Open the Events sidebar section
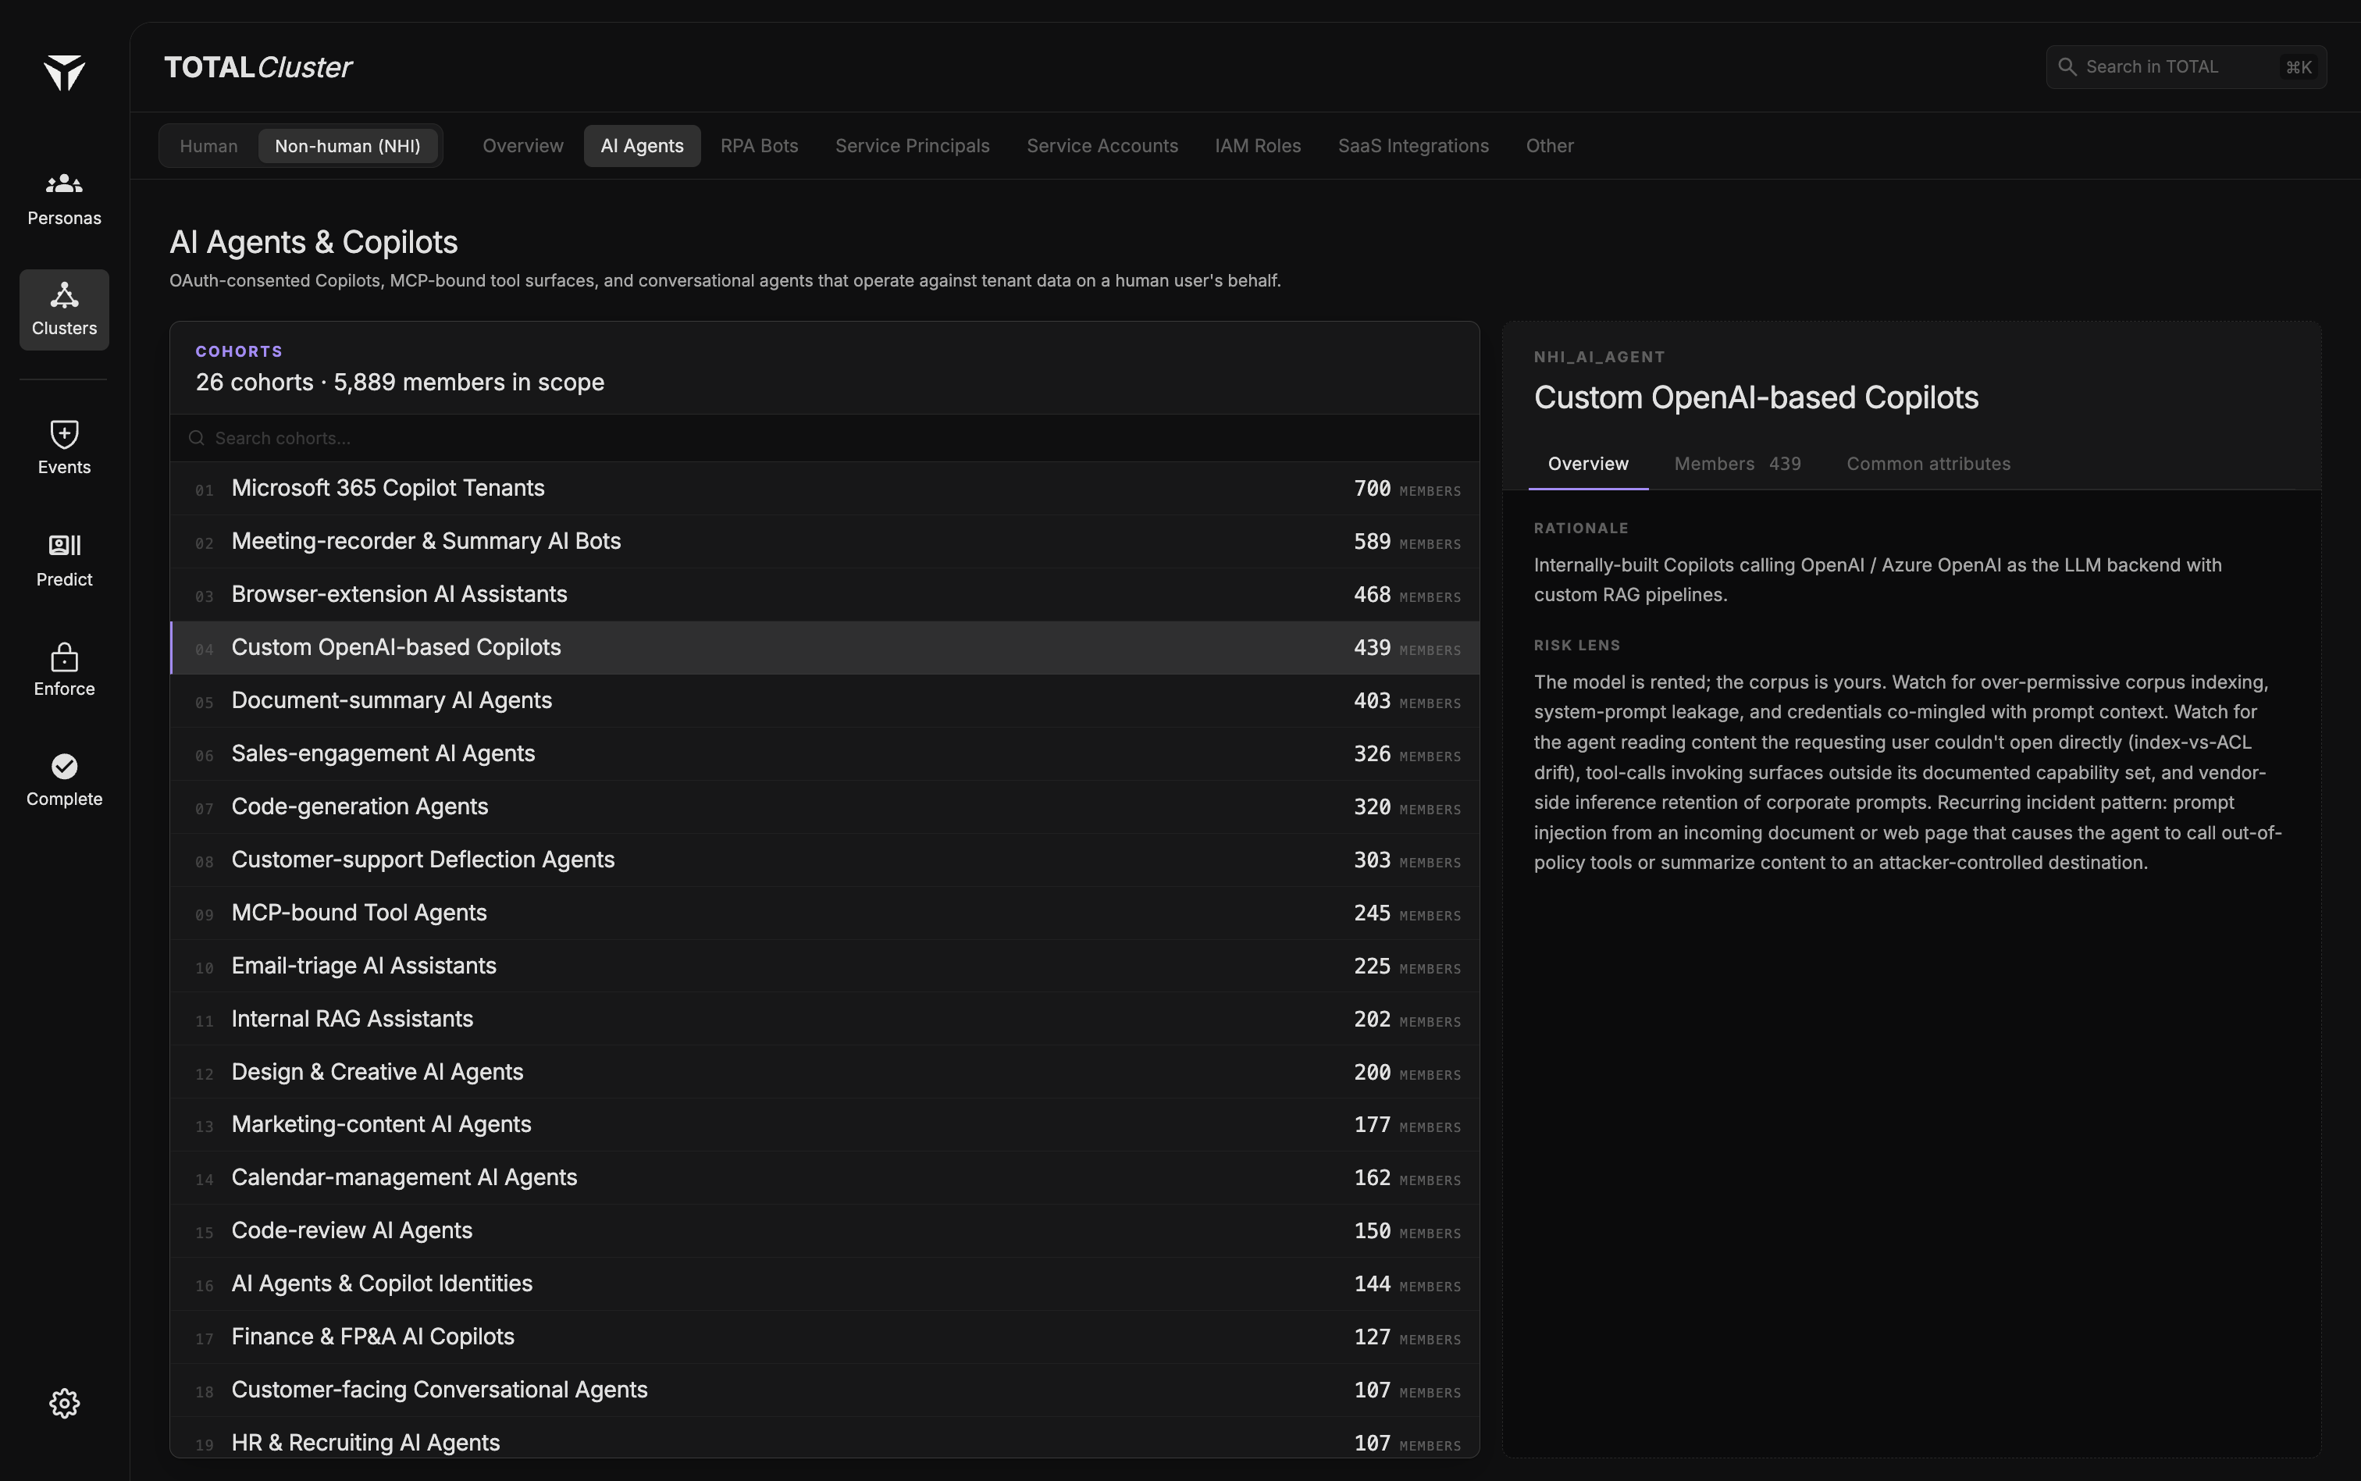The width and height of the screenshot is (2361, 1481). pos(64,447)
